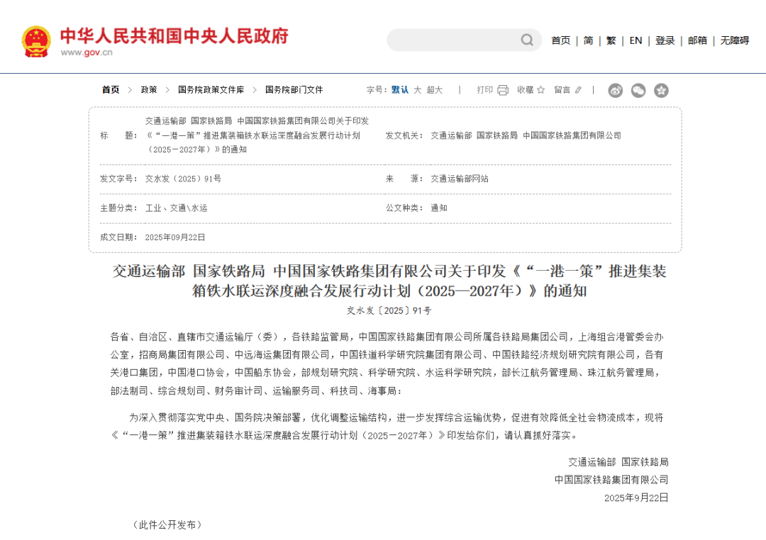Screen dimensions: 766x540
Task: Click the signing date 2025年9月22日
Action: tap(636, 497)
